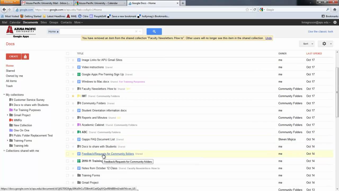Click the document icon of Student Orientation information.docx
Image resolution: width=339 pixels, height=191 pixels.
pos(79,110)
